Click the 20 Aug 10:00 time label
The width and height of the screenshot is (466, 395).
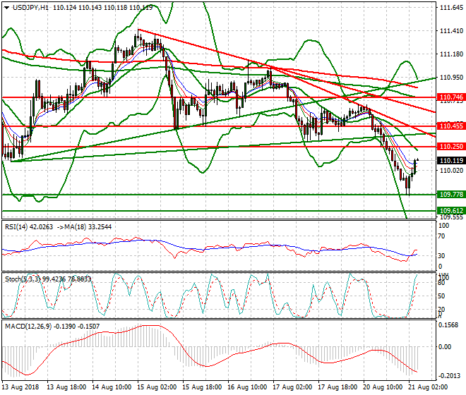click(x=383, y=387)
